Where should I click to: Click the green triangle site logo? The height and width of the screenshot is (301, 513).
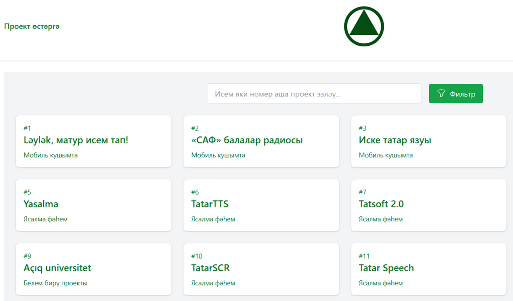tap(364, 26)
